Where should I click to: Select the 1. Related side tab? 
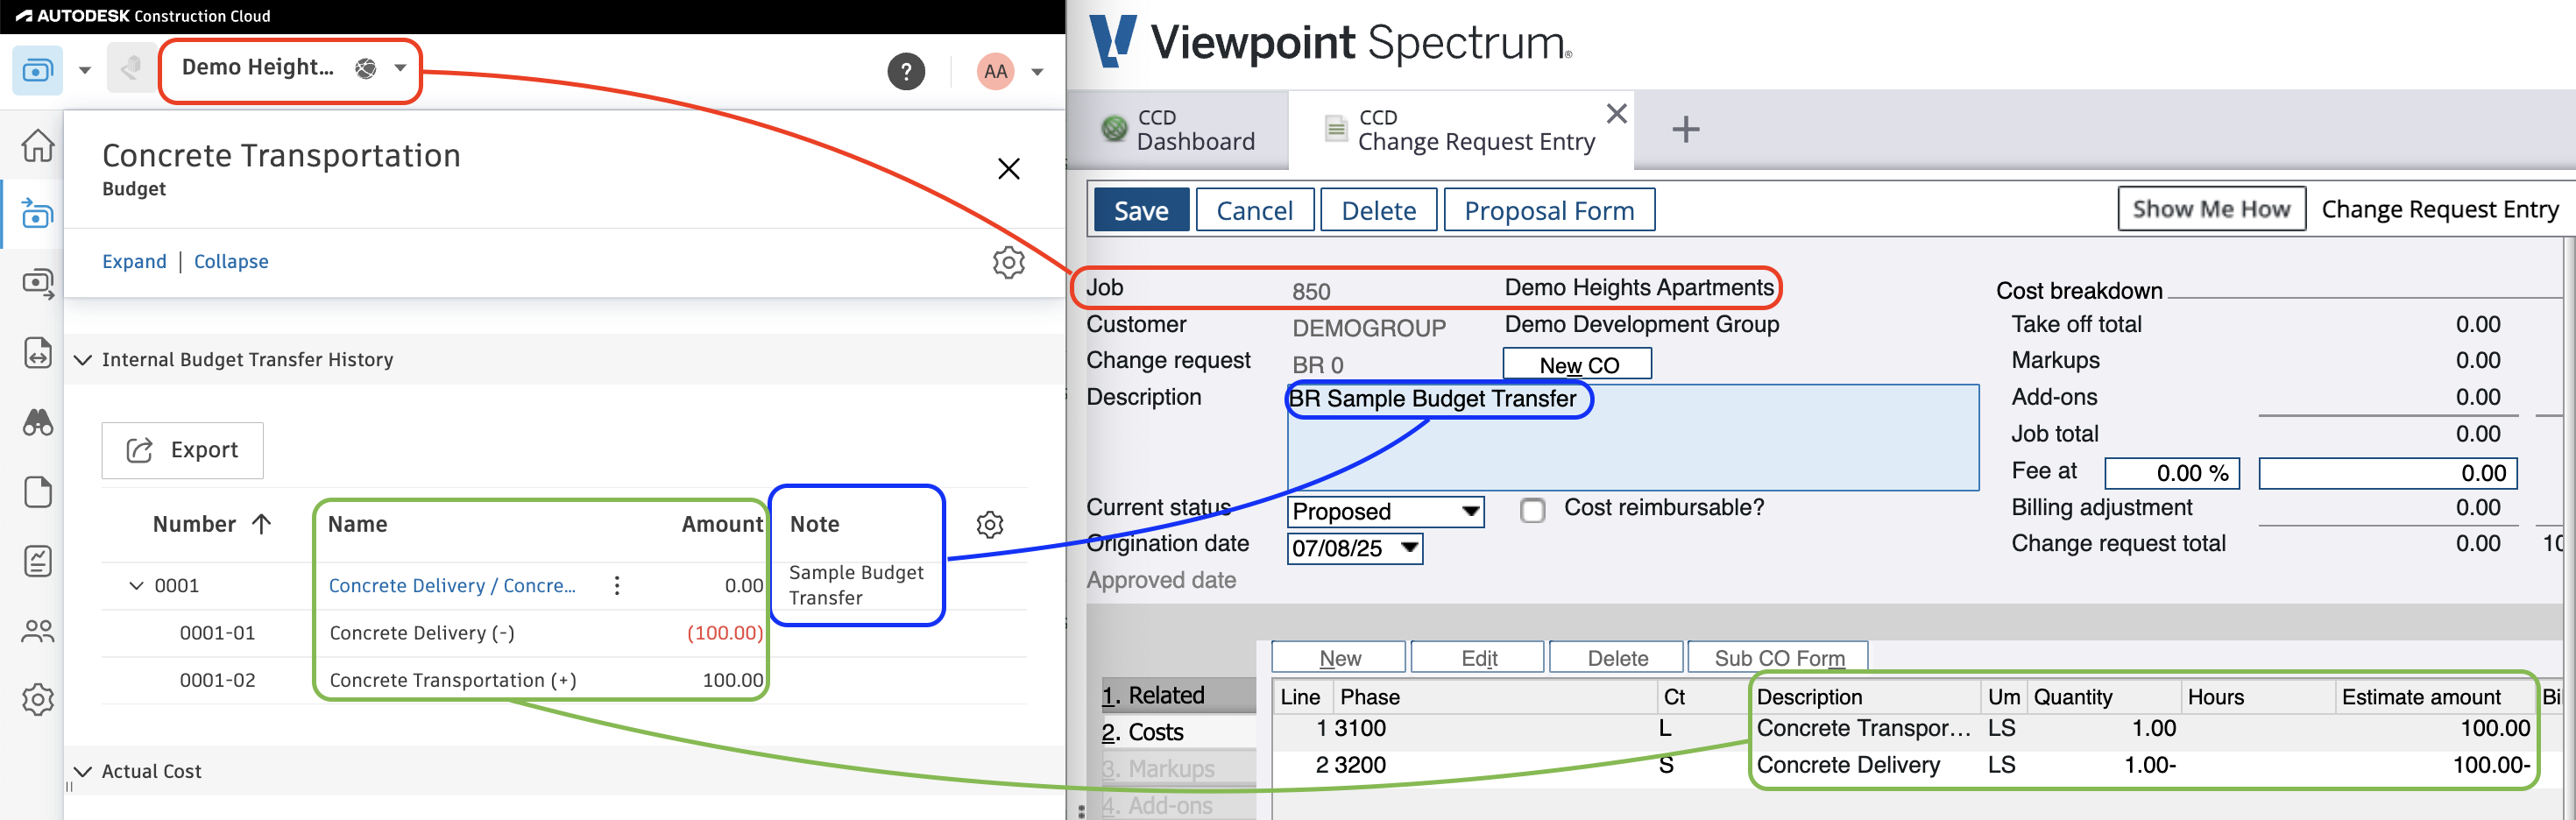(1178, 695)
